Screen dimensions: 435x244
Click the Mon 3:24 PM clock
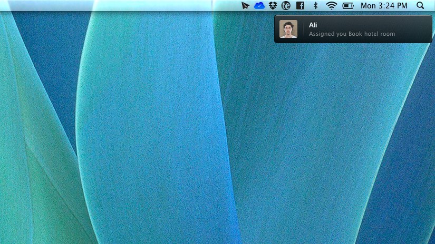[384, 6]
